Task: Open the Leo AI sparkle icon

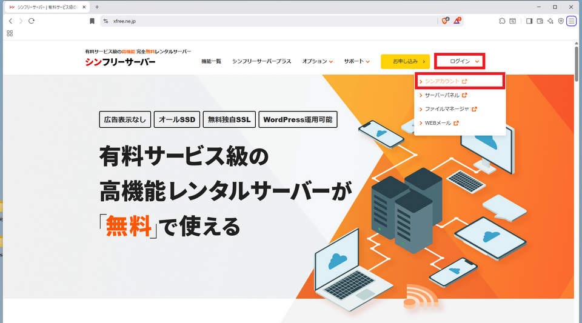Action: point(550,21)
